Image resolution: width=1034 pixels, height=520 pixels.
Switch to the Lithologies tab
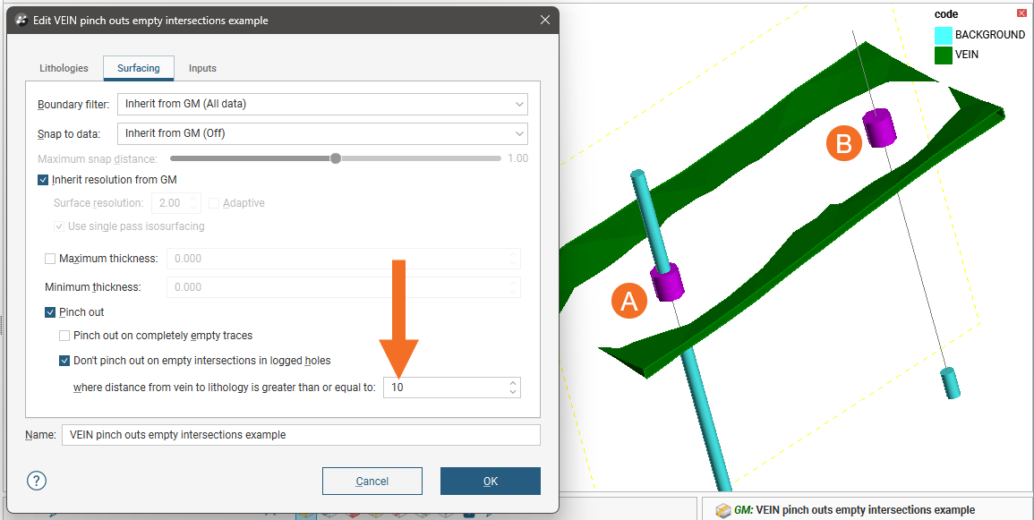64,68
